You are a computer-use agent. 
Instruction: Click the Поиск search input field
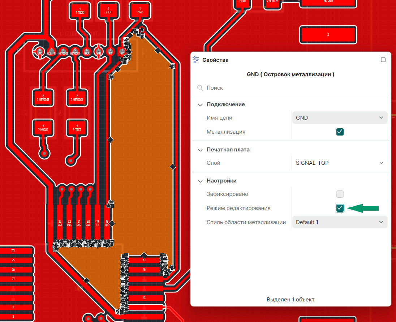click(289, 88)
